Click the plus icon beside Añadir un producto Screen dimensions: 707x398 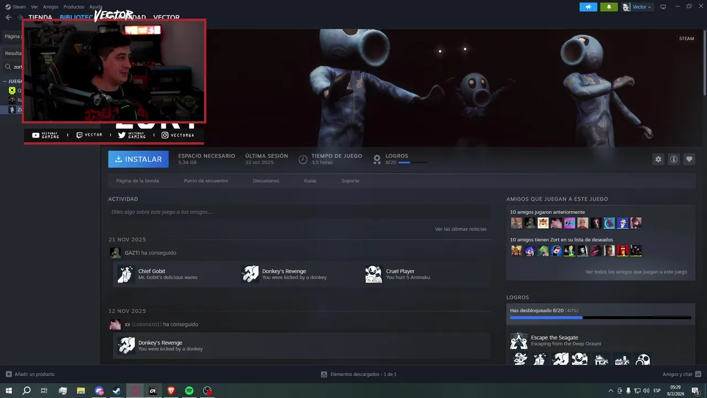click(x=8, y=374)
